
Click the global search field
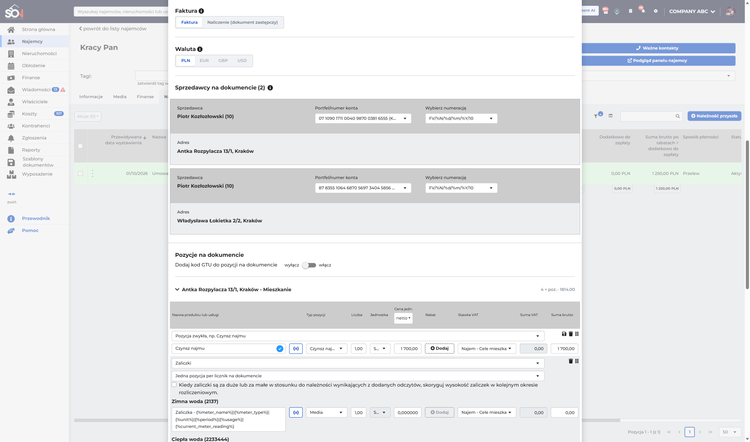coord(121,11)
